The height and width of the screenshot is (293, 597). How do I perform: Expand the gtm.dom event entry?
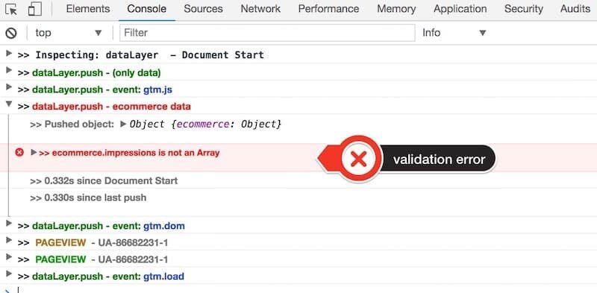(9, 224)
